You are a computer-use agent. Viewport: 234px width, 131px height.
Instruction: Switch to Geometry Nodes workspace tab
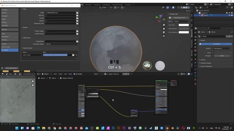118,5
